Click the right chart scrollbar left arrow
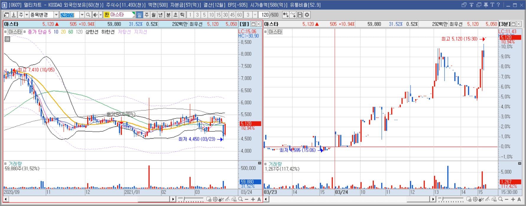 pyautogui.click(x=266, y=199)
